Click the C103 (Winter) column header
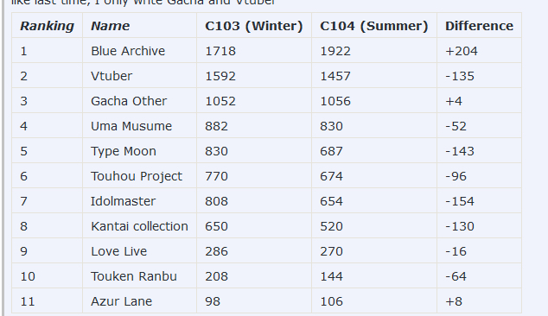 coord(254,26)
